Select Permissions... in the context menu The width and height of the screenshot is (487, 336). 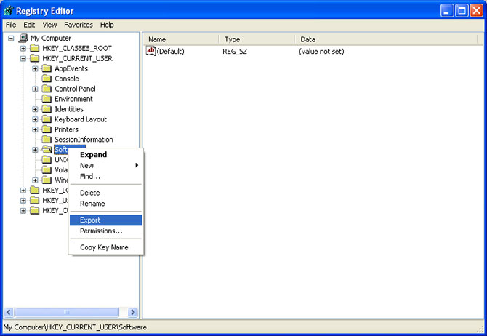[101, 231]
